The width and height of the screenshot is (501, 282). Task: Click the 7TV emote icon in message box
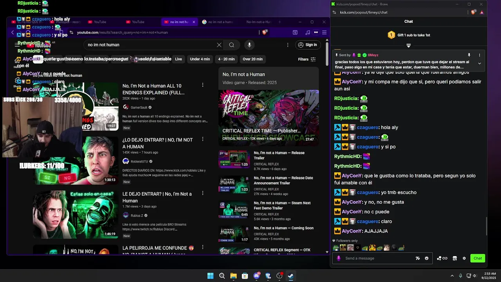[418, 258]
